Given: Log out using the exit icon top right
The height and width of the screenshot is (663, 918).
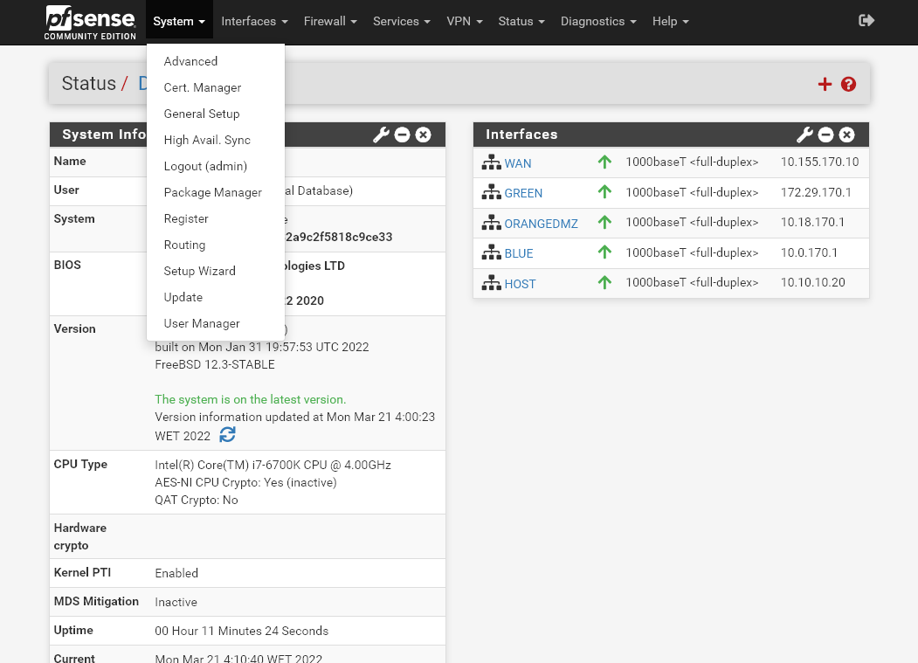Looking at the screenshot, I should (866, 19).
